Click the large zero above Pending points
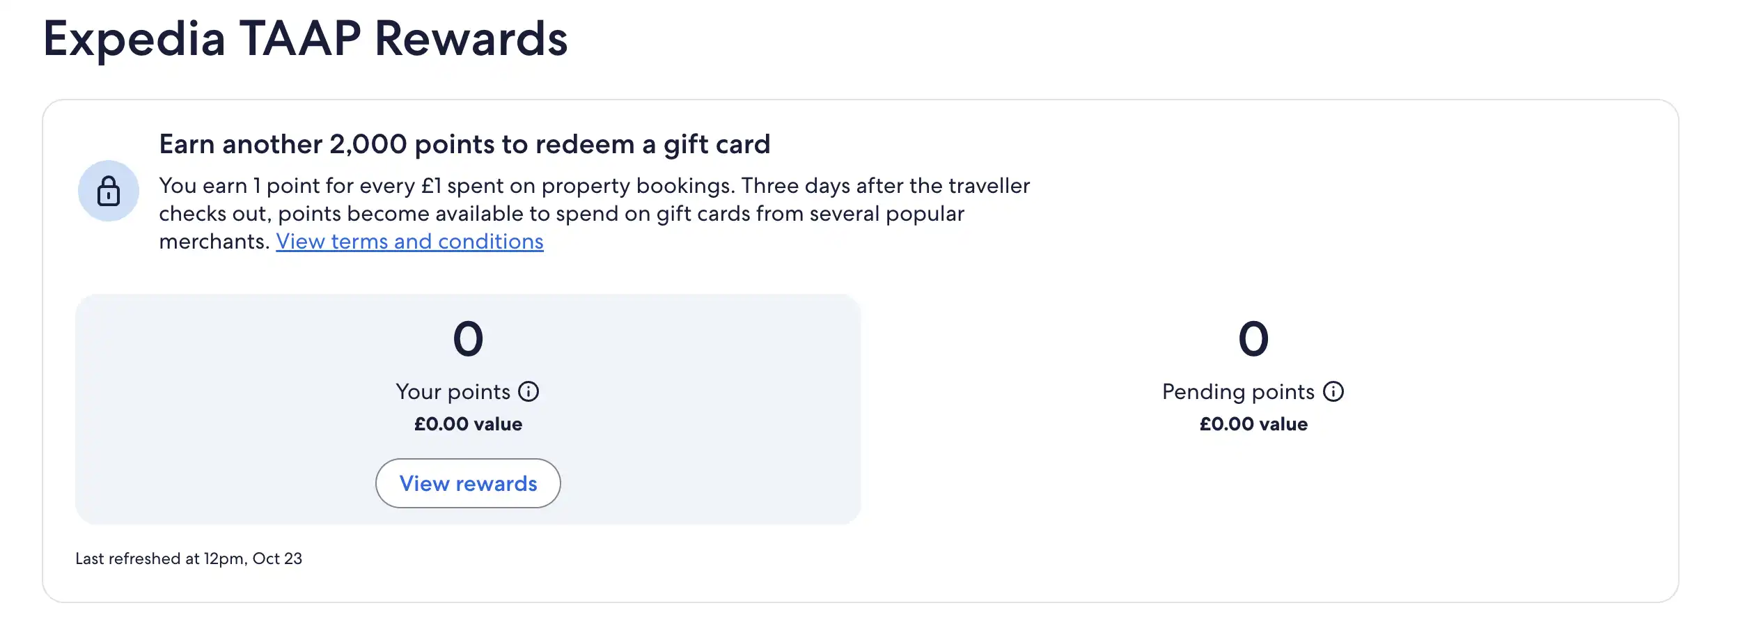Viewport: 1738px width, 617px height. (x=1253, y=339)
